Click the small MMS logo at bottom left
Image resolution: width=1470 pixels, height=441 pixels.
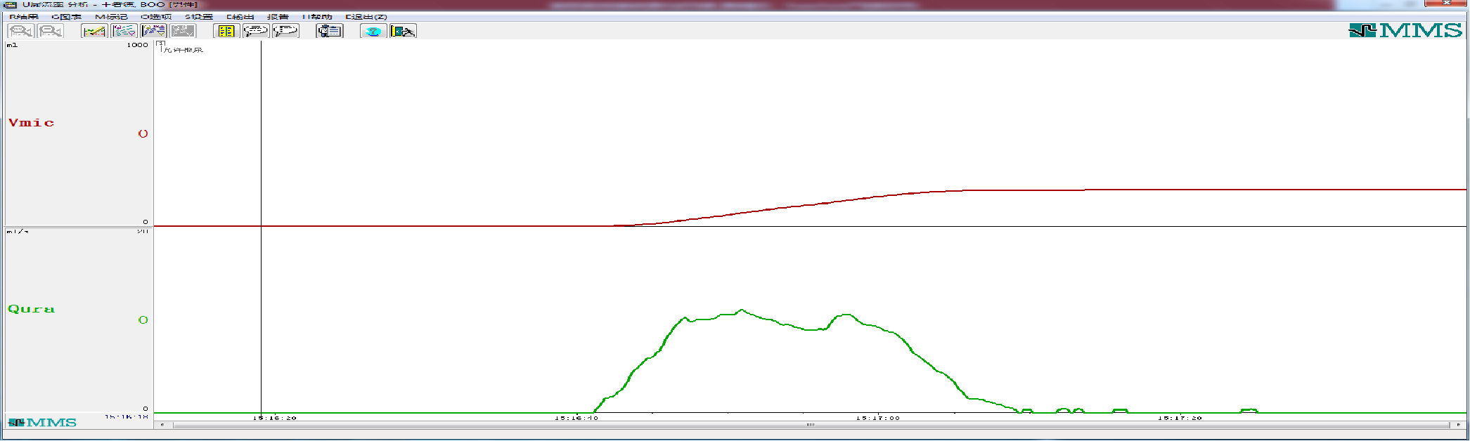click(42, 423)
